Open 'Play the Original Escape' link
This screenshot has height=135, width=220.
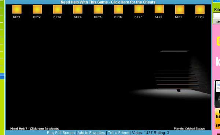click(190, 128)
